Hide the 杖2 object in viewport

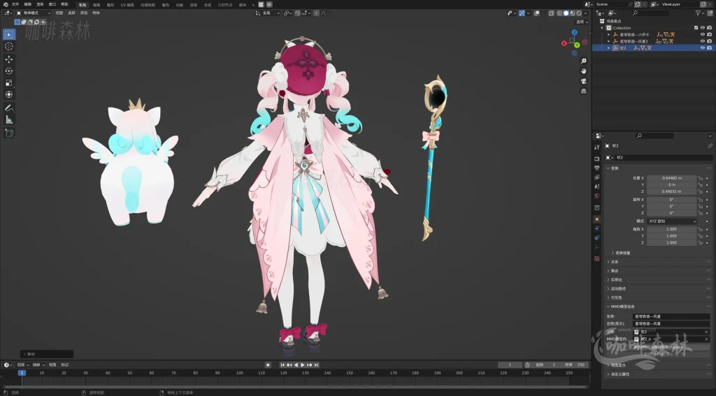pos(703,48)
